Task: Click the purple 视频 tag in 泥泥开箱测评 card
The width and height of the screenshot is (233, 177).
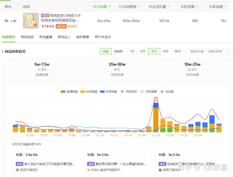Action: point(20,164)
